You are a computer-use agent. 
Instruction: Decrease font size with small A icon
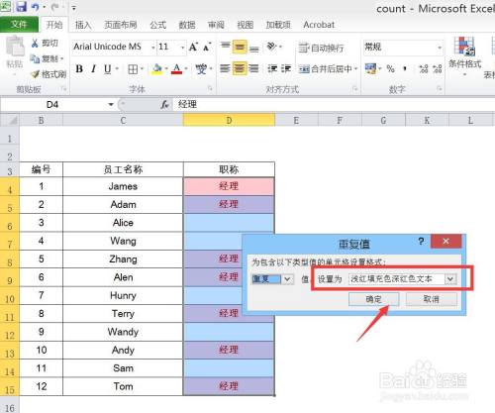(207, 47)
